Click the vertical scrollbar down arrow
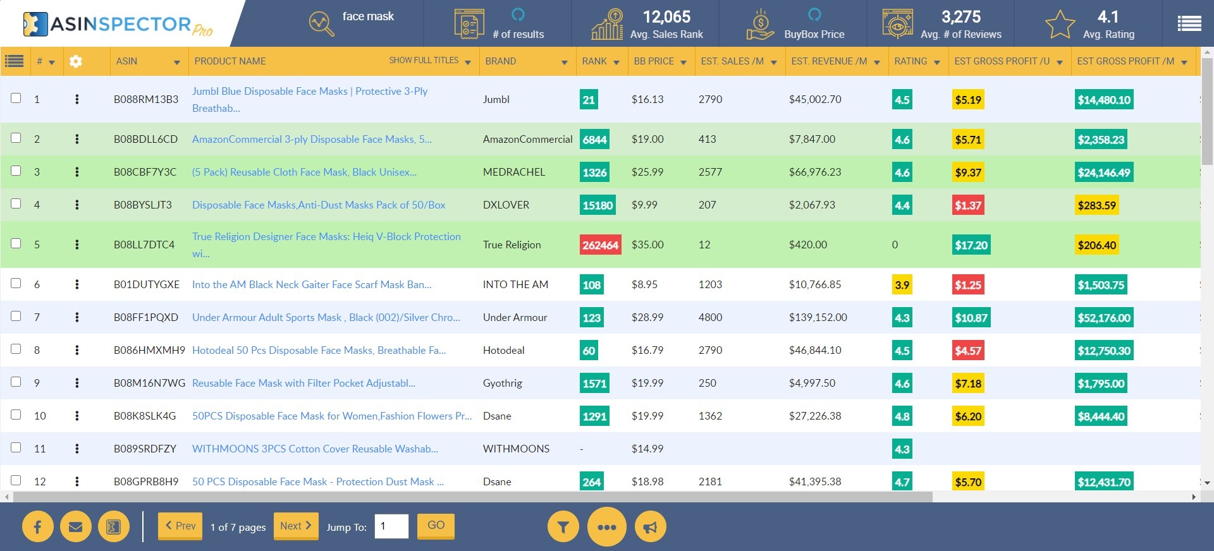This screenshot has height=551, width=1214. coord(1207,483)
